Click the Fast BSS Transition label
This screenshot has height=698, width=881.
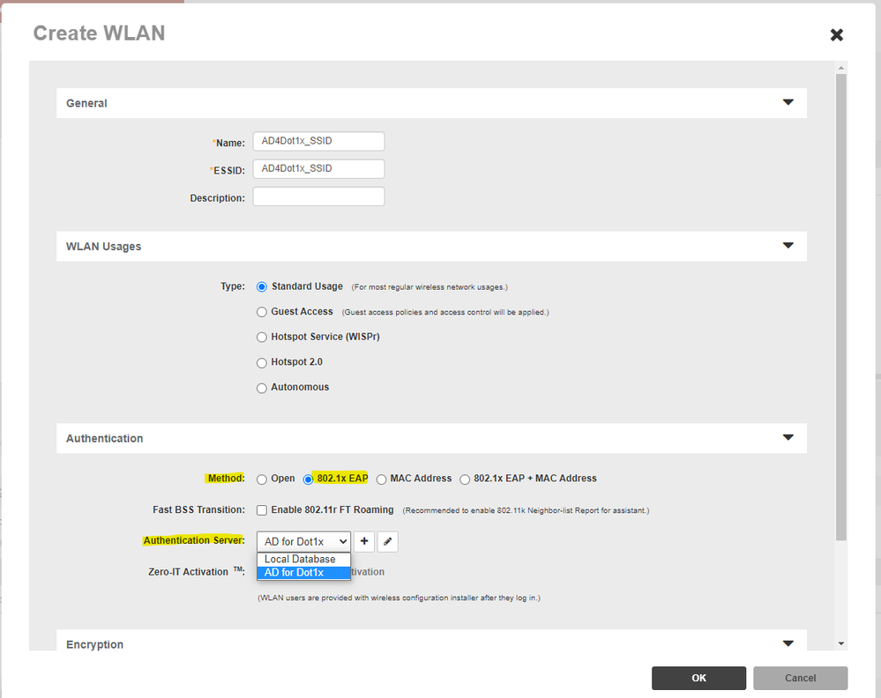point(198,509)
